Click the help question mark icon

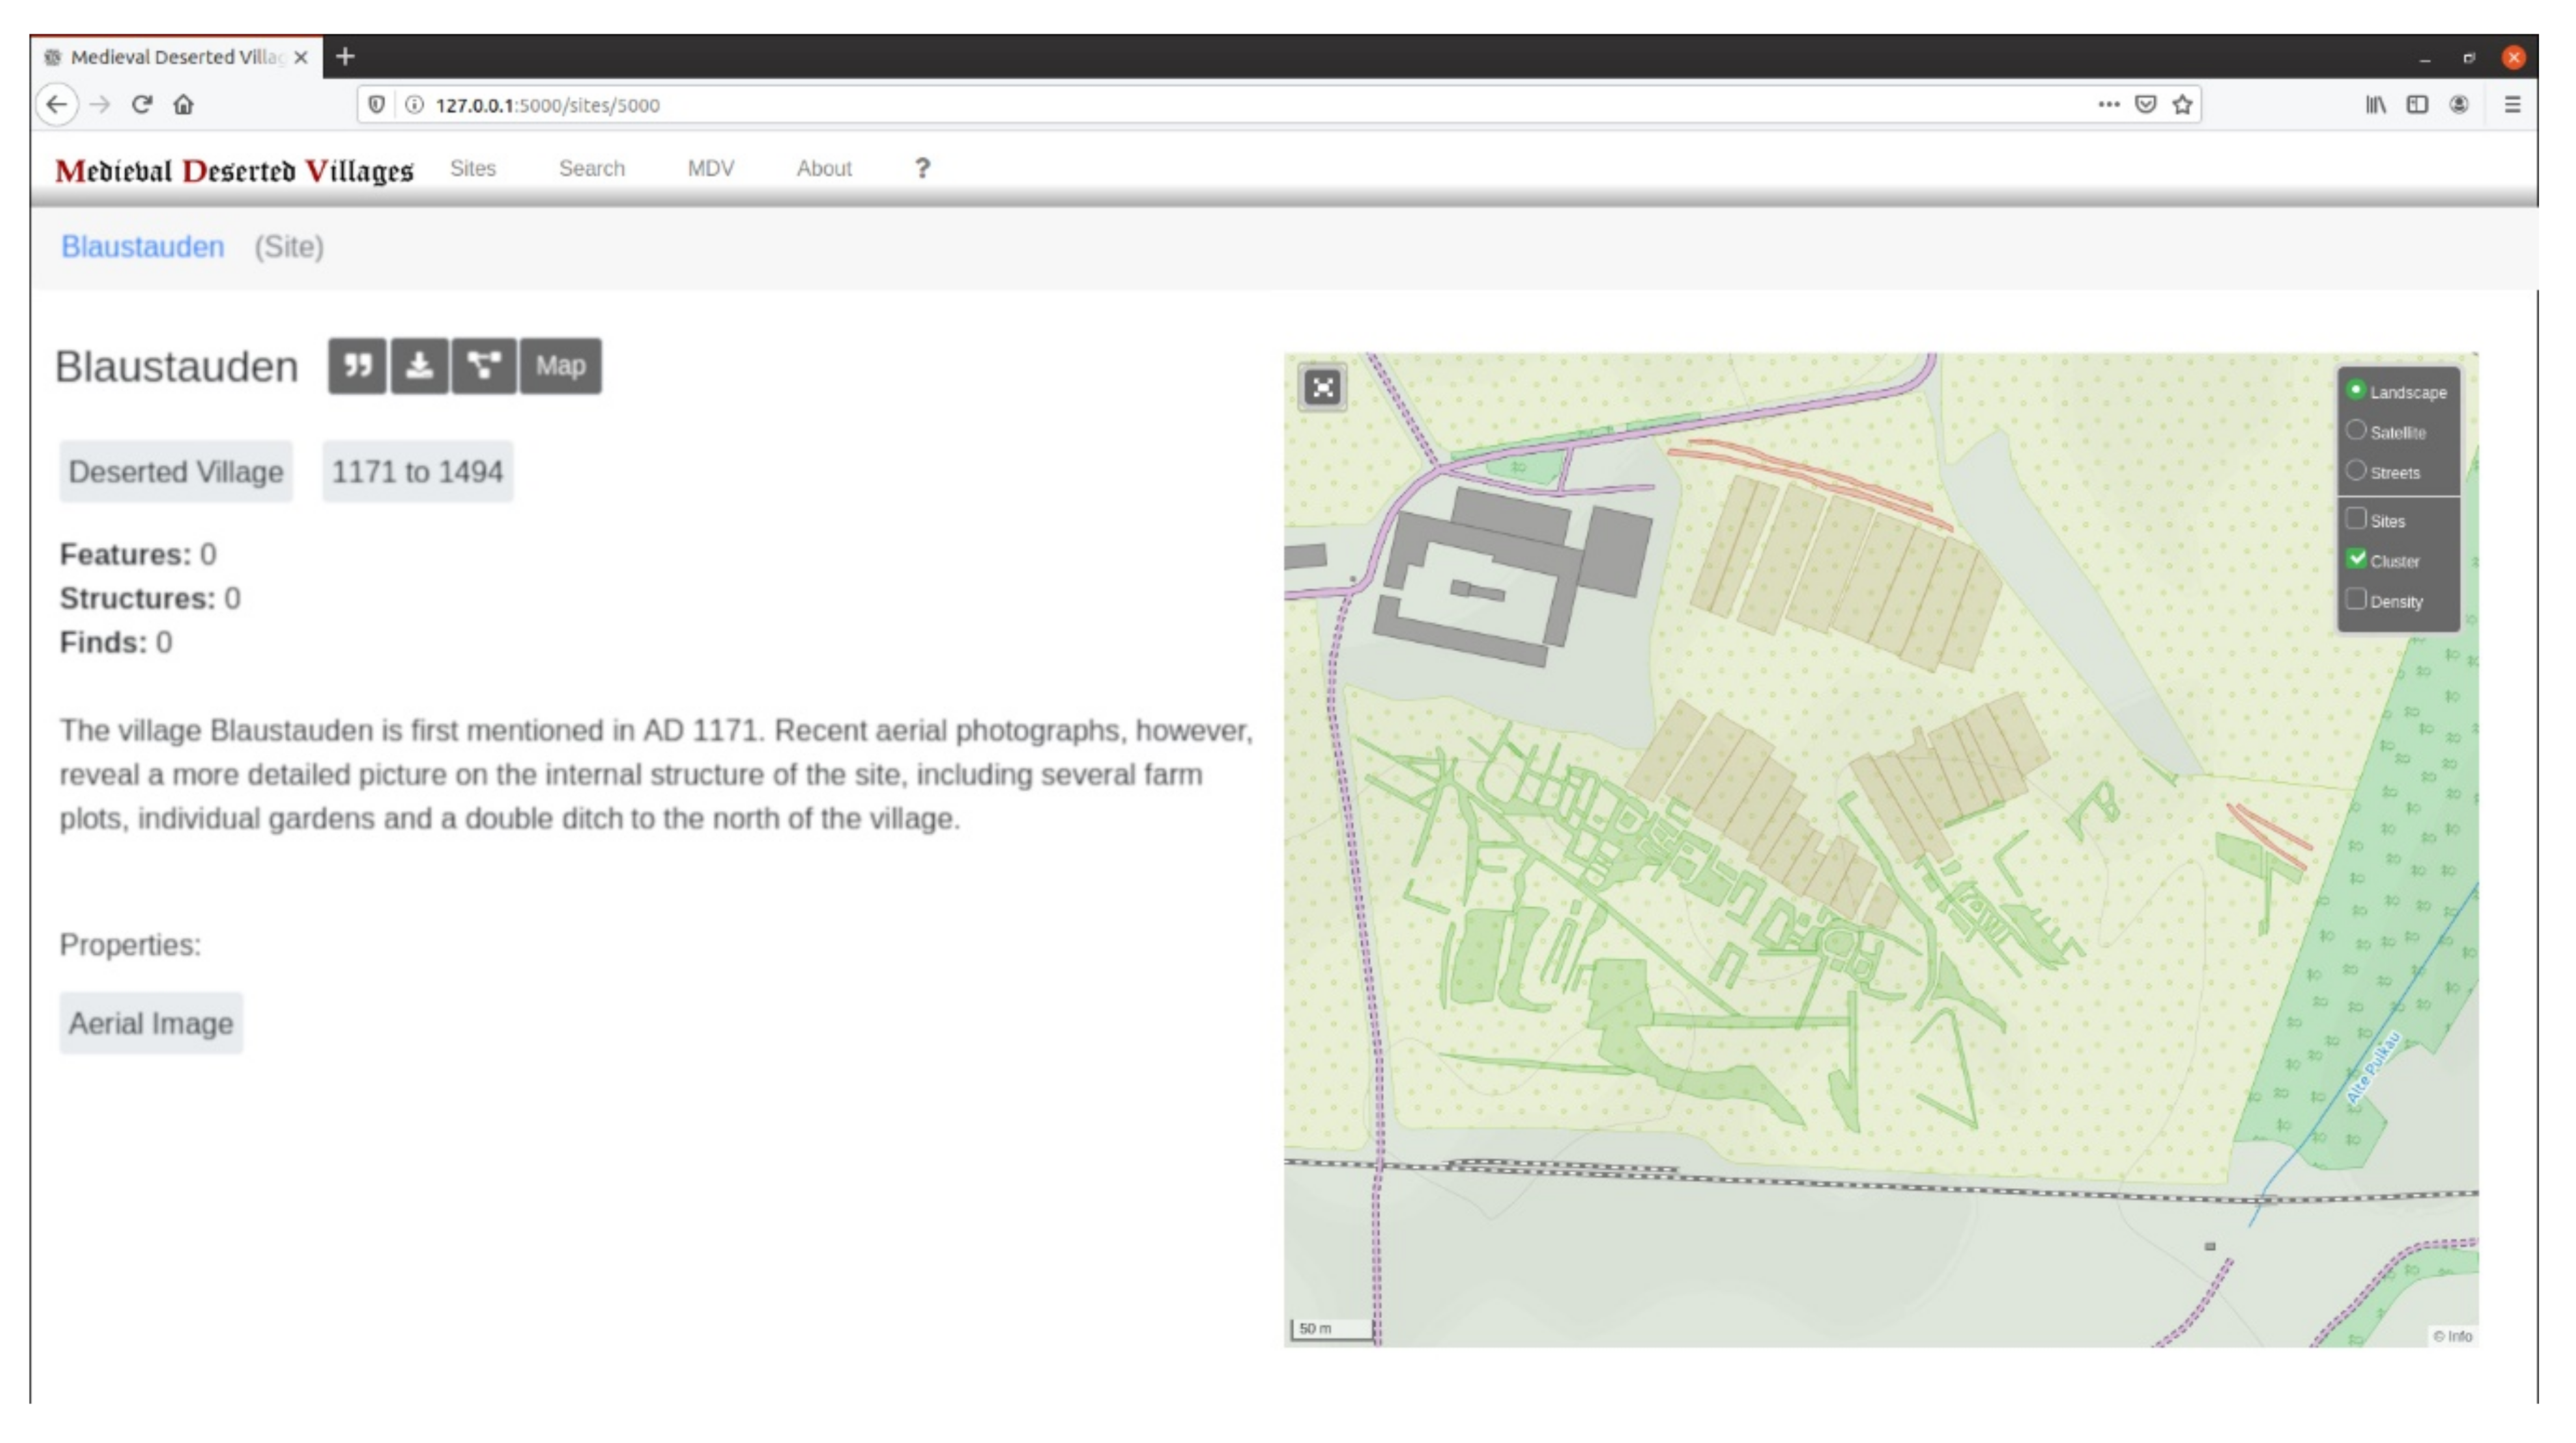922,168
